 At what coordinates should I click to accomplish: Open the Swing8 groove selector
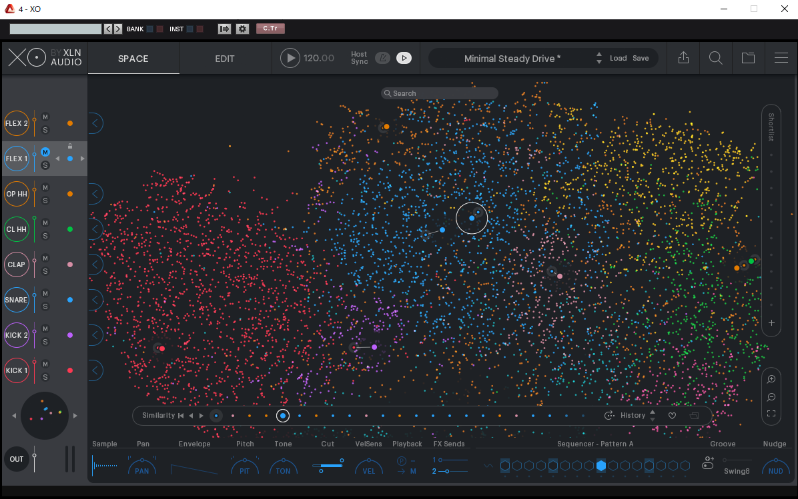click(x=737, y=471)
